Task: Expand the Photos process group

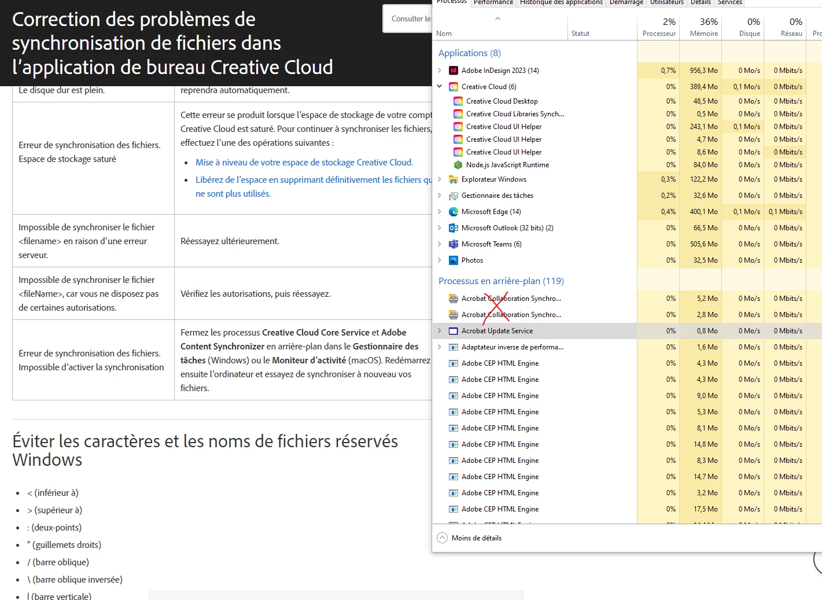Action: coord(440,260)
